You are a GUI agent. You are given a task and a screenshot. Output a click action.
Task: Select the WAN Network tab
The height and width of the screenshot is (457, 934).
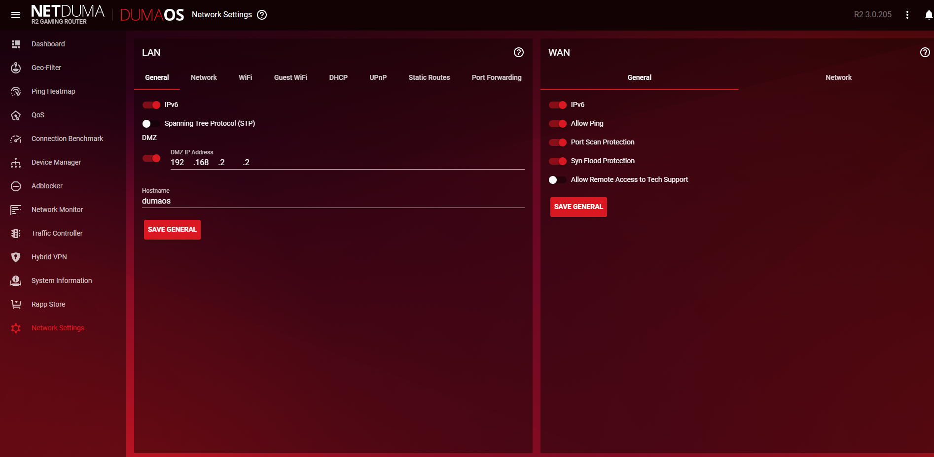(x=838, y=77)
